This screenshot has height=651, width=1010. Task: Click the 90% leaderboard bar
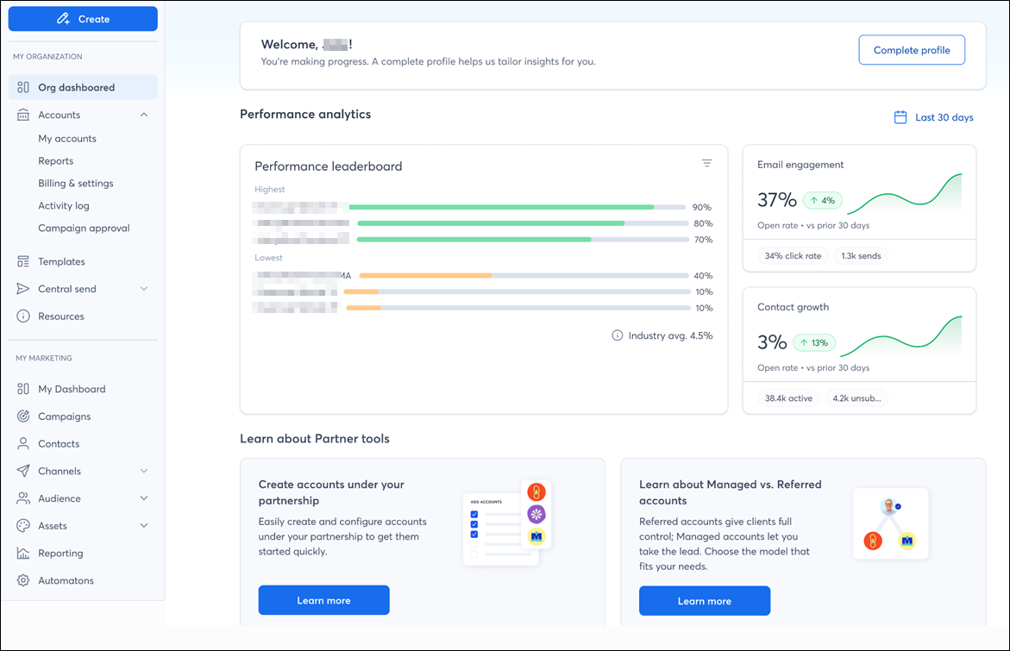[518, 207]
